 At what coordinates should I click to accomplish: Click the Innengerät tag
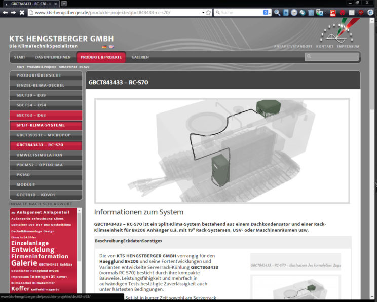43,277
